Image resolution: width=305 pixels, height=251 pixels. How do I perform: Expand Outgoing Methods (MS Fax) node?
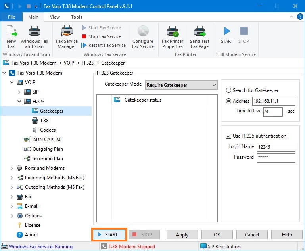click(x=12, y=187)
